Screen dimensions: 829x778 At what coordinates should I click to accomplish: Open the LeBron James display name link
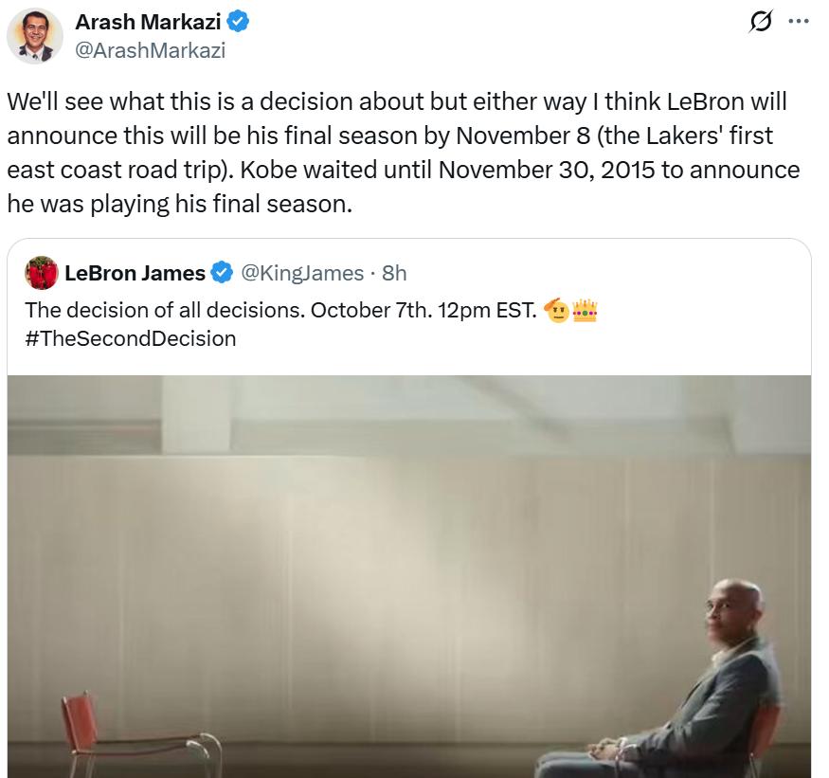pos(135,274)
